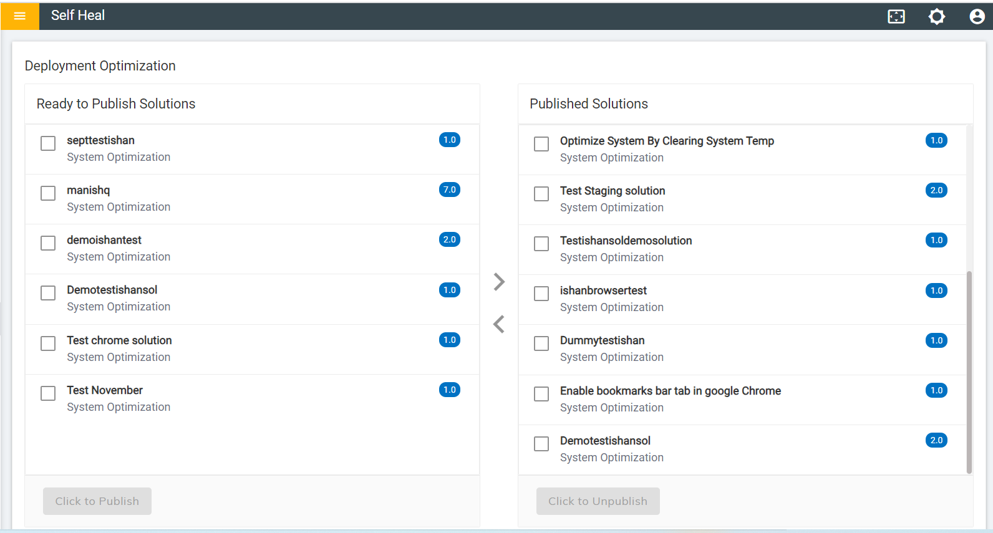Viewport: 993px width, 533px height.
Task: Tick the ishanbrowsertest published checkbox
Action: pyautogui.click(x=541, y=294)
